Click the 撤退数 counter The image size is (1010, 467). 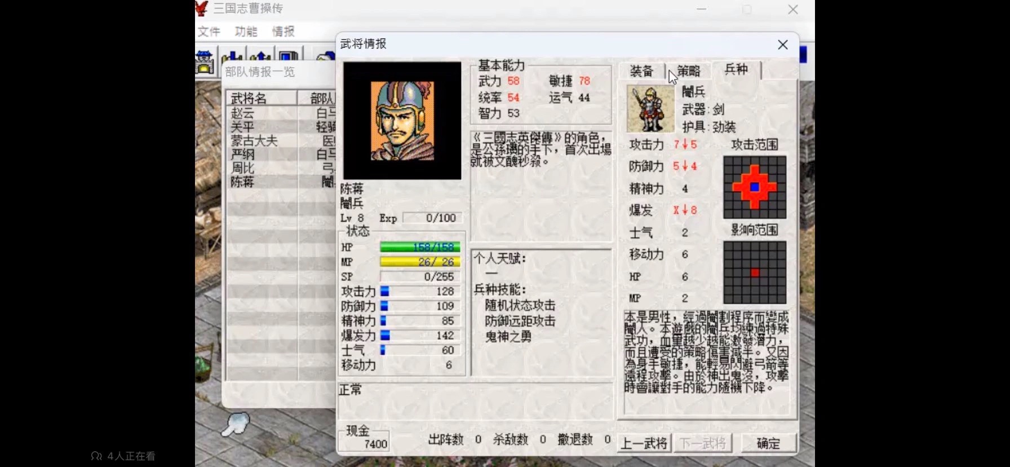(x=584, y=439)
